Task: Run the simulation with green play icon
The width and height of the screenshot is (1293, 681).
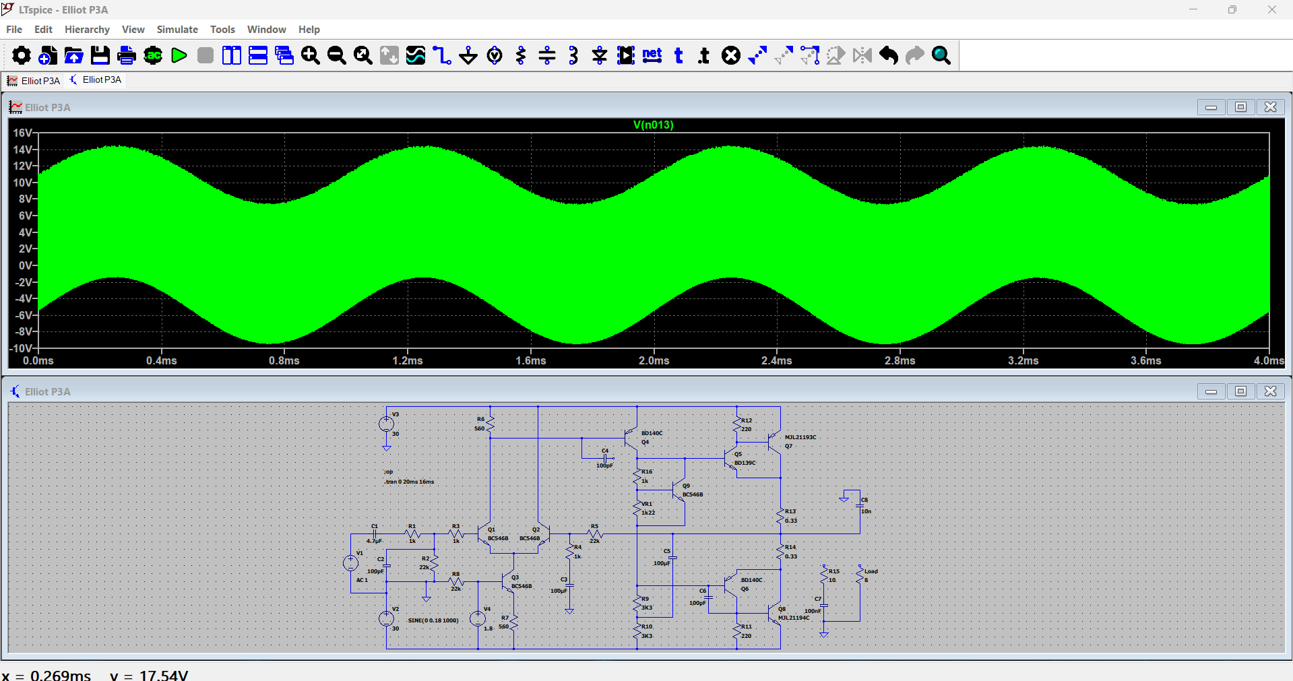Action: pos(179,55)
